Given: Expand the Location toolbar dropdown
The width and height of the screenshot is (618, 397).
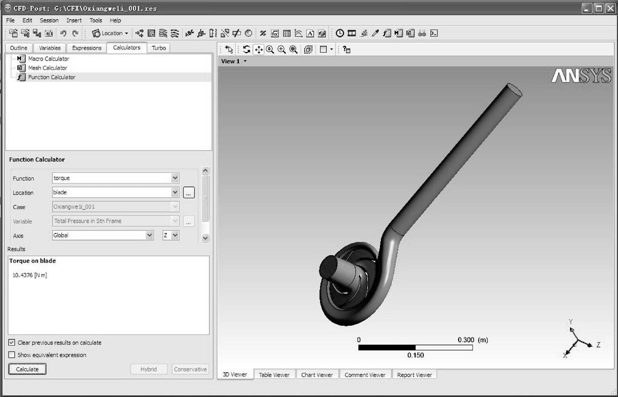Looking at the screenshot, I should [127, 33].
